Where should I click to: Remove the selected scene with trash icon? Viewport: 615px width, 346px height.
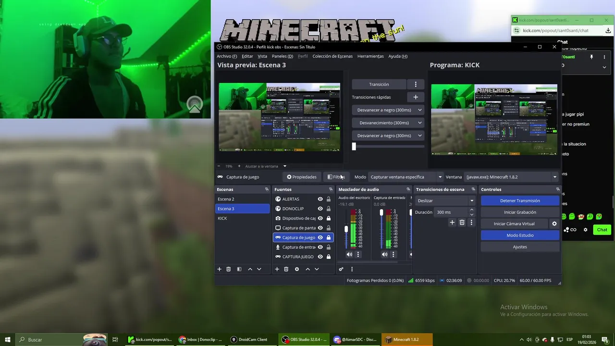[x=229, y=269]
